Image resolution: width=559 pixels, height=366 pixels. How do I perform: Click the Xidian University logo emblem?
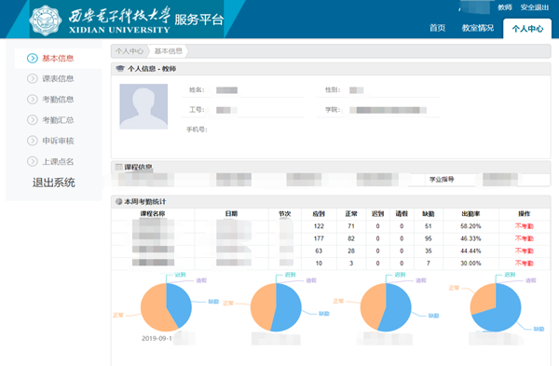point(46,20)
